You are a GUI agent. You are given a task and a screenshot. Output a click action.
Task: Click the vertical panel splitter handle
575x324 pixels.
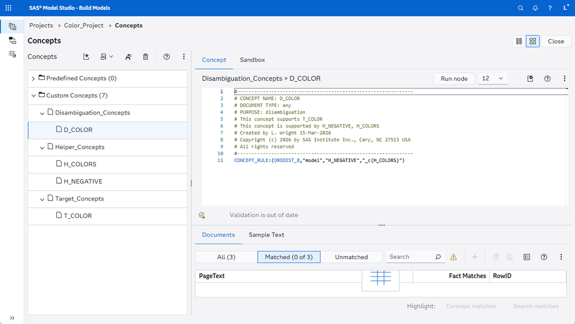tap(191, 183)
